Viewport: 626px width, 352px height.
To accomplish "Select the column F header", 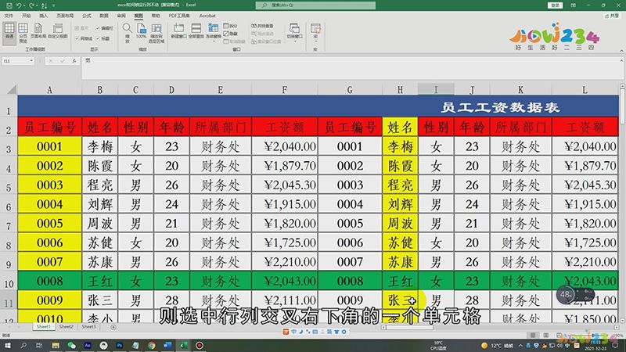I will tap(284, 89).
